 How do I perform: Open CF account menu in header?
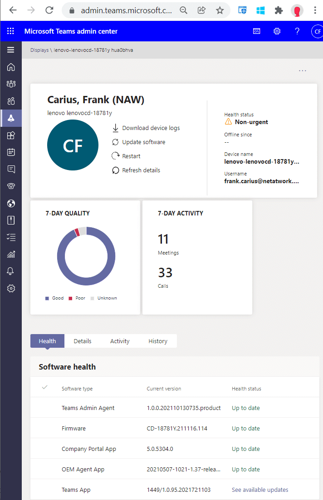pos(317,31)
